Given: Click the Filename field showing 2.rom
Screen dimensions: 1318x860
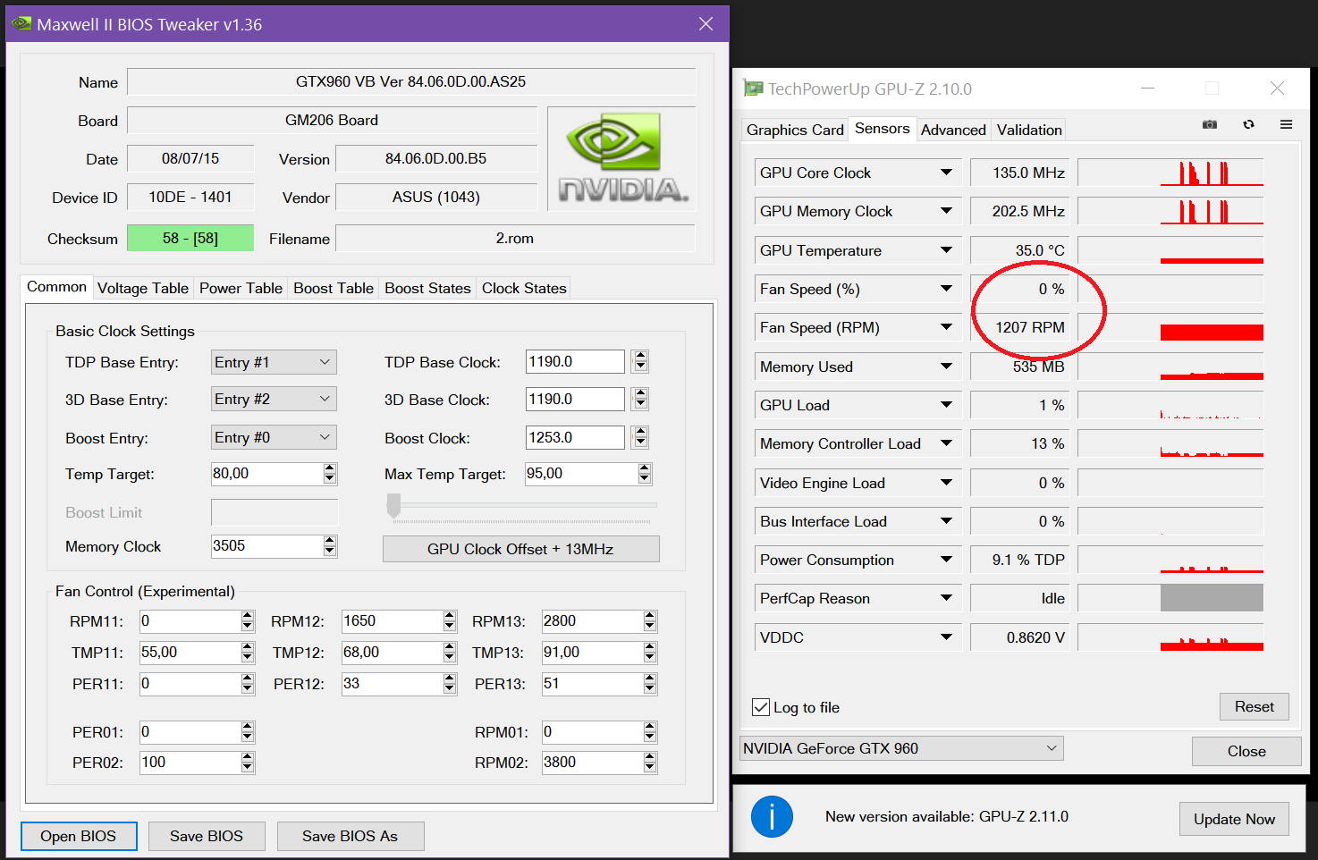Looking at the screenshot, I should click(515, 238).
